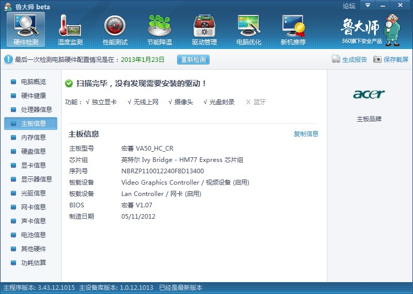Click Video Graphics Controller device entry
The height and width of the screenshot is (294, 413).
pos(185,183)
